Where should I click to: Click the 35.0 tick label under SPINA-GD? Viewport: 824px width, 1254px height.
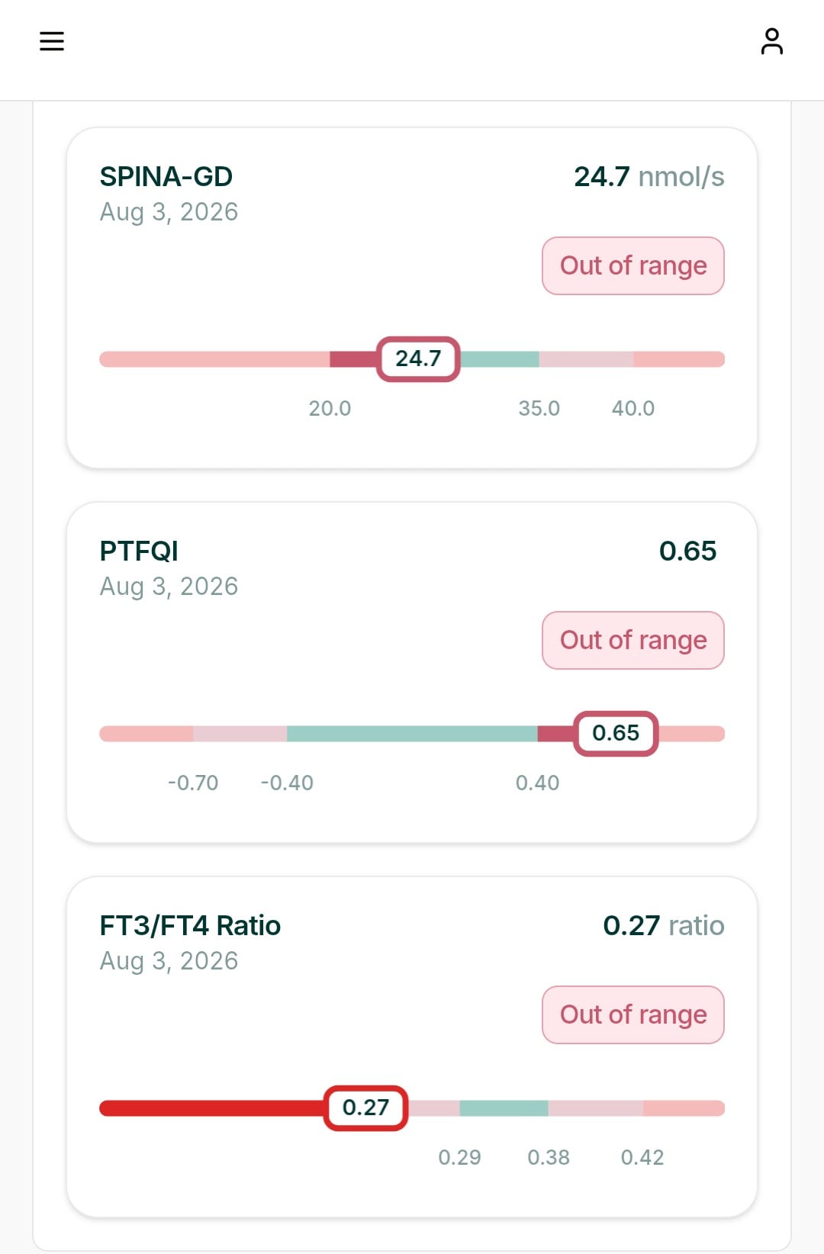click(x=539, y=408)
